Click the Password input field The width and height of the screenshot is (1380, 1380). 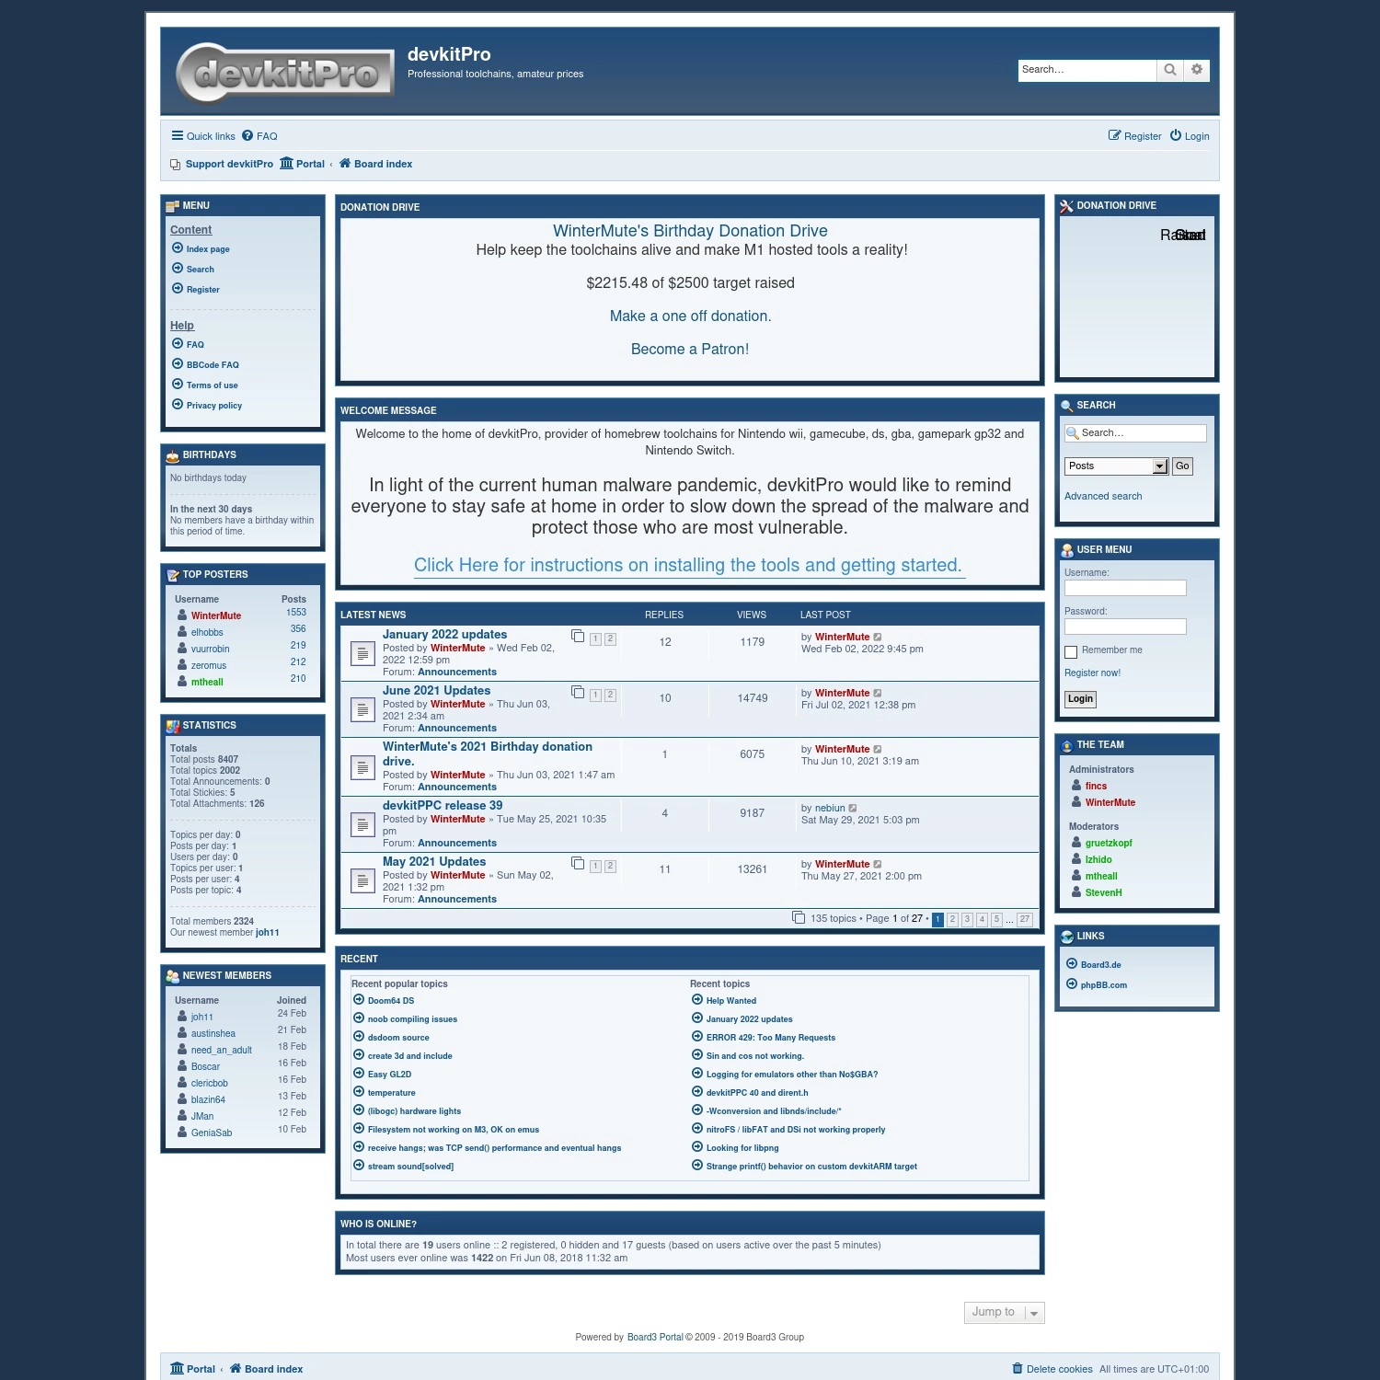tap(1125, 627)
